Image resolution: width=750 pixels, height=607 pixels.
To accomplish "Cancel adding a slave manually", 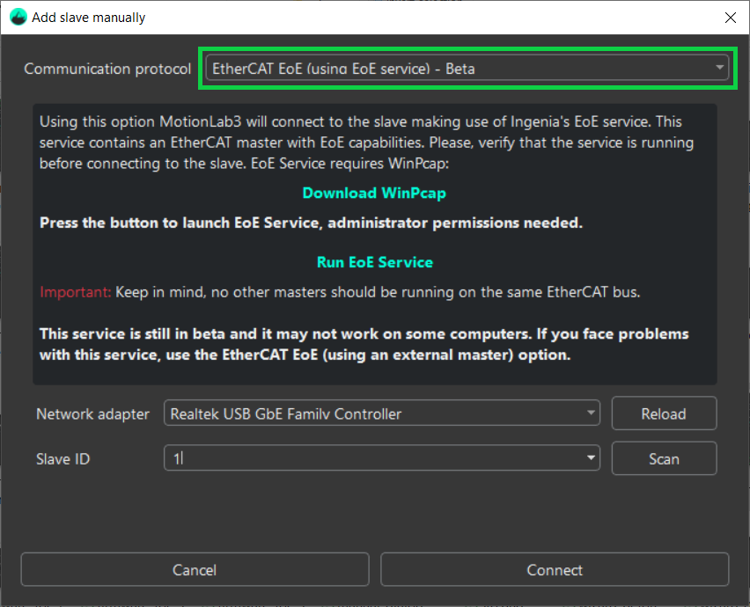I will (194, 569).
